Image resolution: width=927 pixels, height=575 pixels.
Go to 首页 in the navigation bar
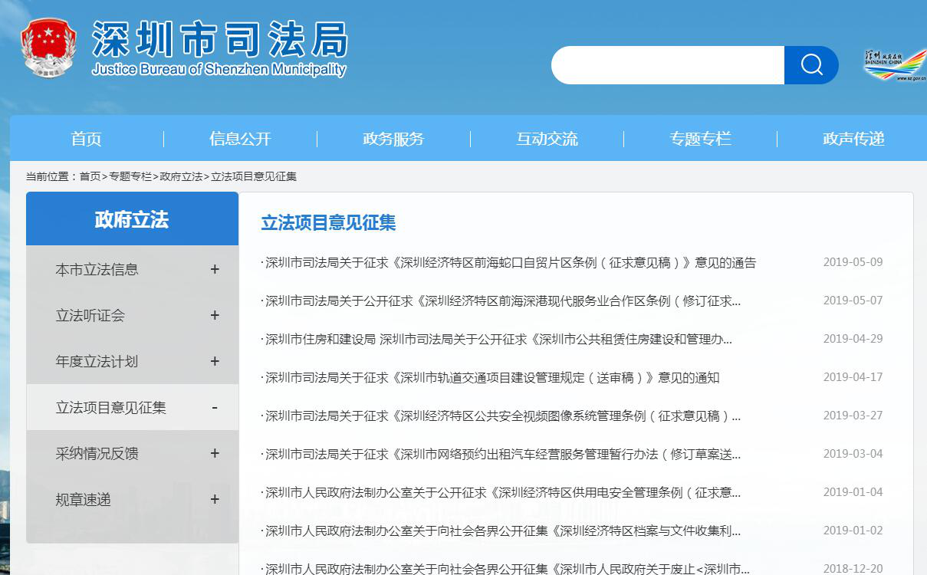(87, 139)
